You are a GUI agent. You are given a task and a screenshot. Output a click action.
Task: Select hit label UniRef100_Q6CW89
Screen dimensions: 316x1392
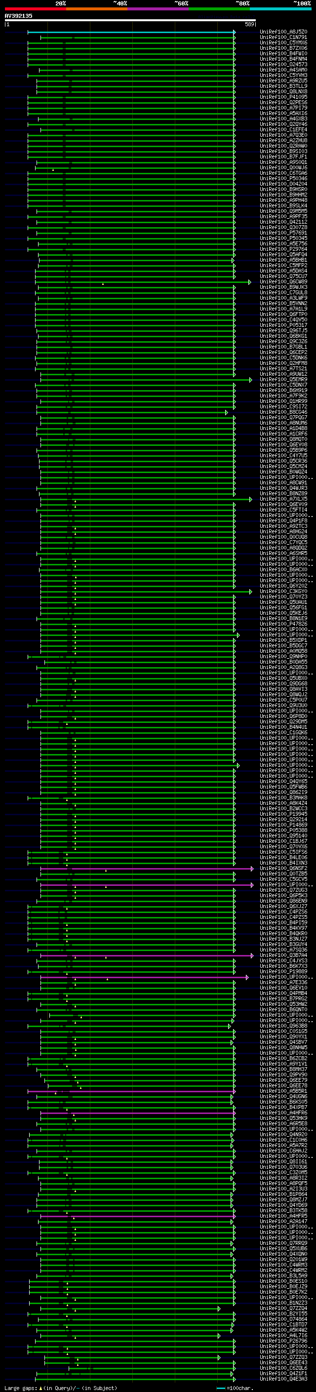[x=283, y=282]
